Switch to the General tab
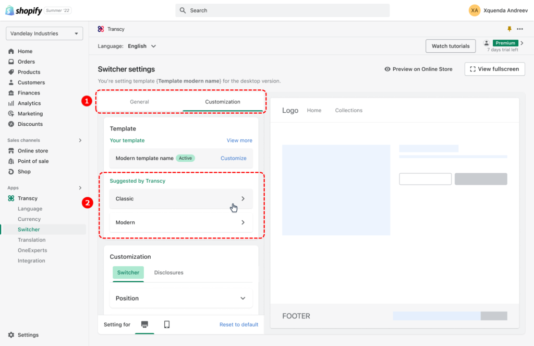 point(139,102)
